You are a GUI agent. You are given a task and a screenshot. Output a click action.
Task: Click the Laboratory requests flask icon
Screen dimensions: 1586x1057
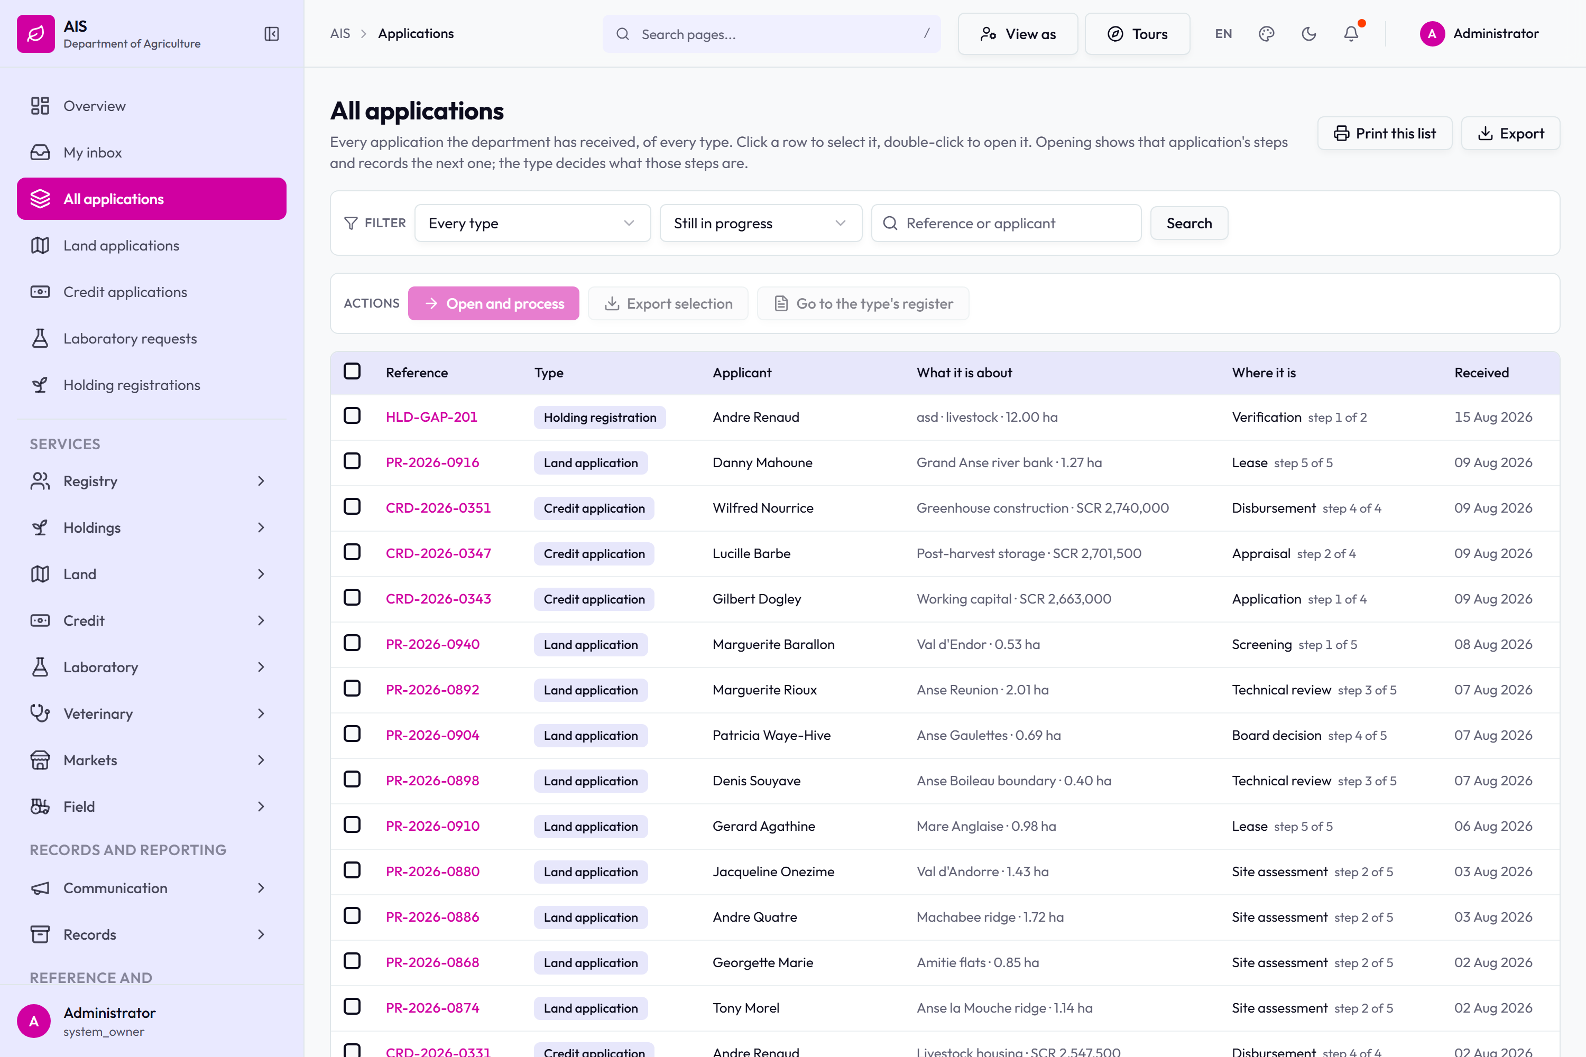(x=40, y=338)
